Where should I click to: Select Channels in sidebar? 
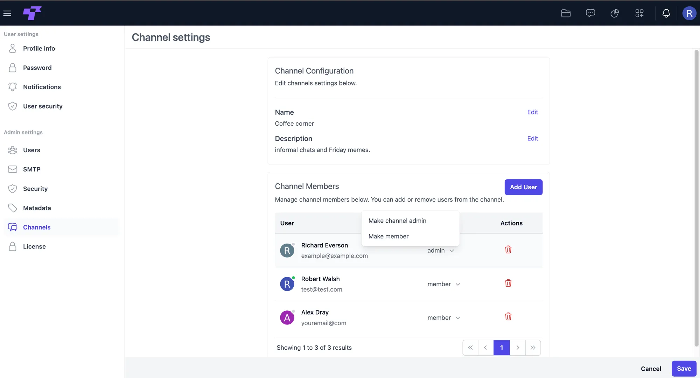click(x=62, y=227)
